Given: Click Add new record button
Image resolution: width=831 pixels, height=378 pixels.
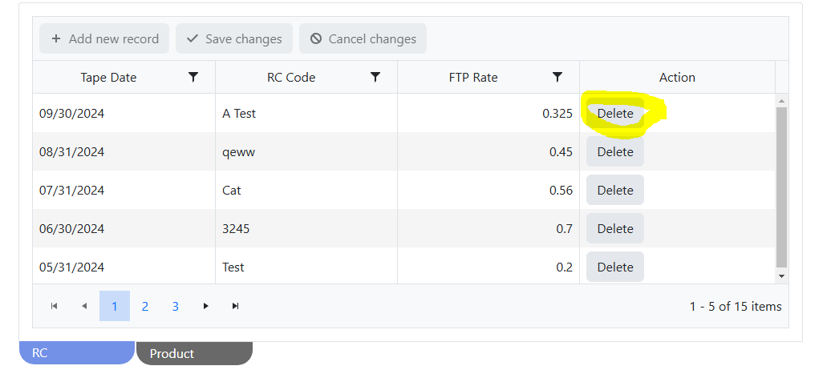Looking at the screenshot, I should tap(104, 38).
